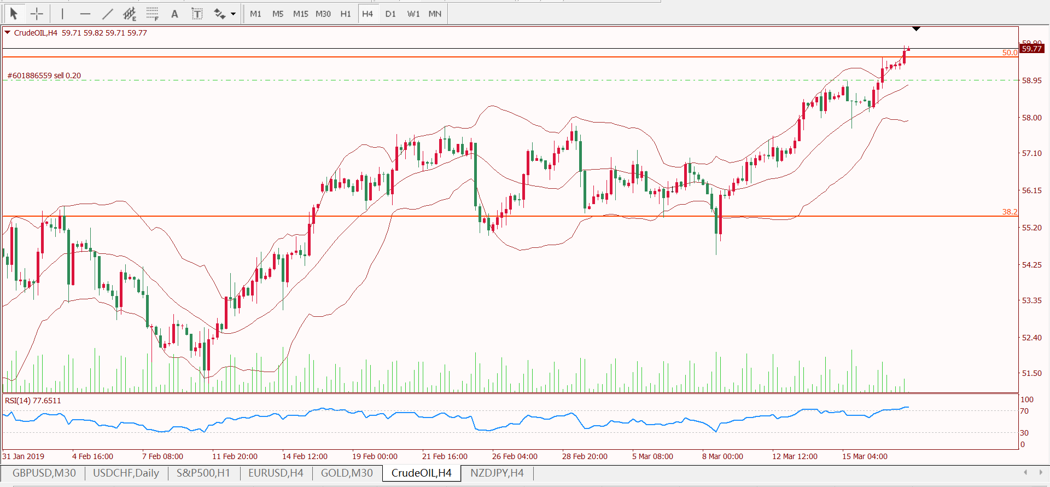
Task: Open the EURUSD,H4 chart tab
Action: click(x=276, y=473)
